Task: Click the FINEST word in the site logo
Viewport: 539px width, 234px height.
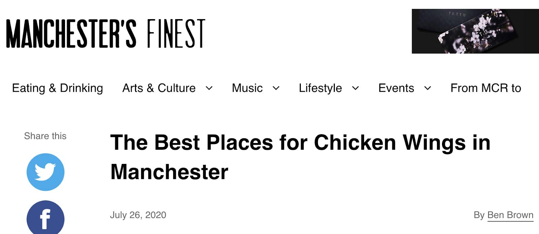Action: [176, 34]
